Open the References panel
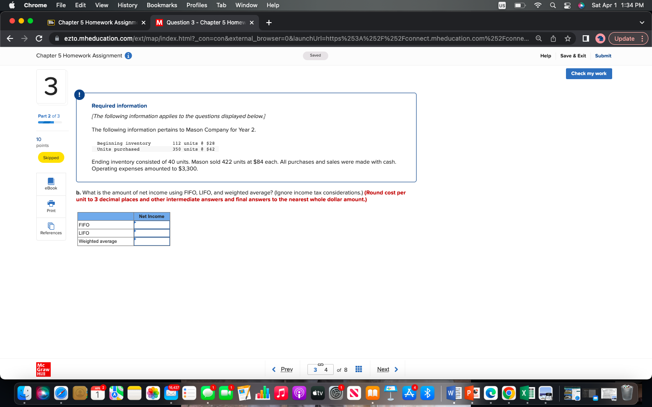This screenshot has width=652, height=407. coord(51,228)
